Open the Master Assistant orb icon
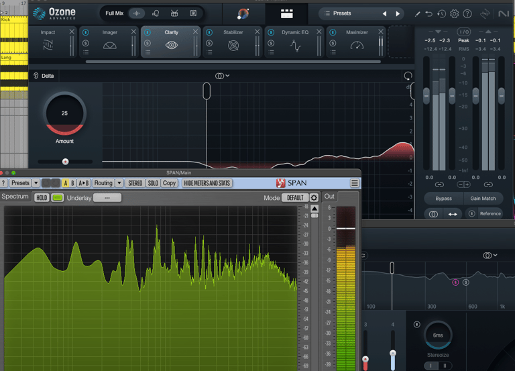 243,14
